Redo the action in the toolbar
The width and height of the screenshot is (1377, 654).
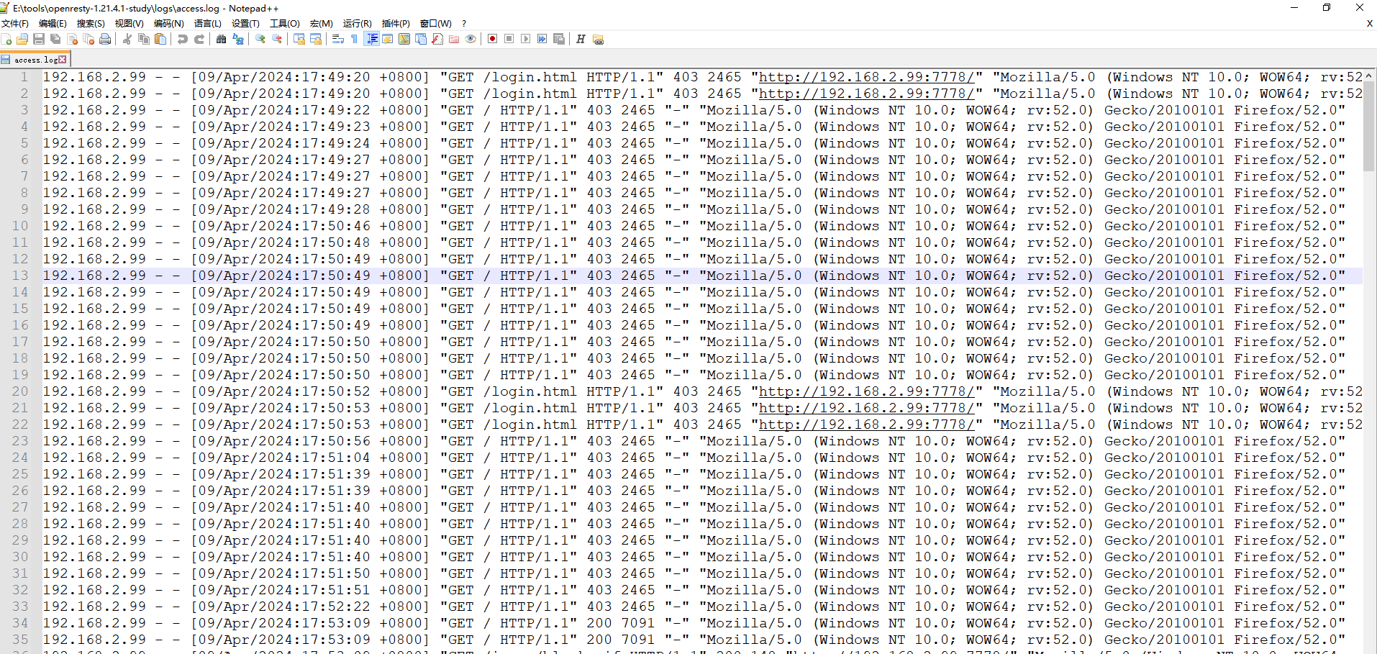pos(199,39)
